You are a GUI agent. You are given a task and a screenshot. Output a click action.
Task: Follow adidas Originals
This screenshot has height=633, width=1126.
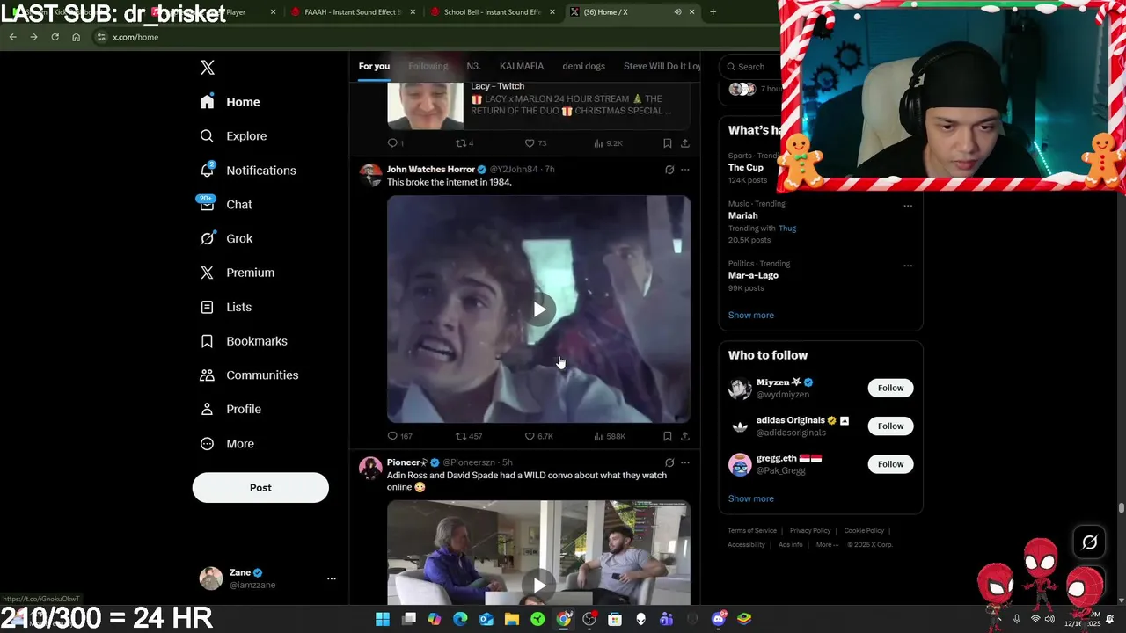890,426
